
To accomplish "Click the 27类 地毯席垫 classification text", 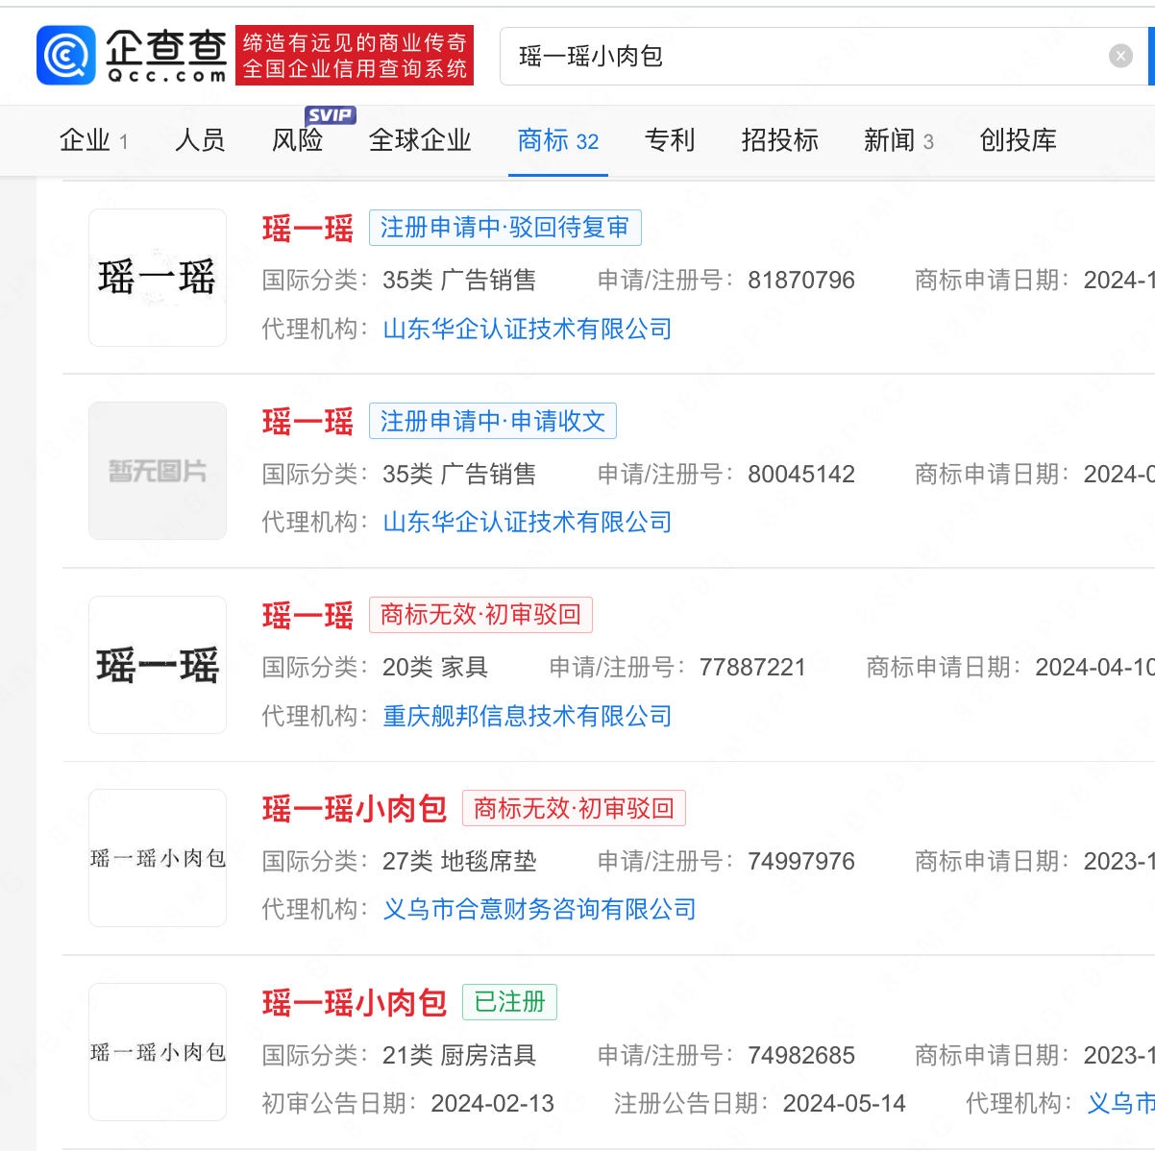I will click(459, 862).
